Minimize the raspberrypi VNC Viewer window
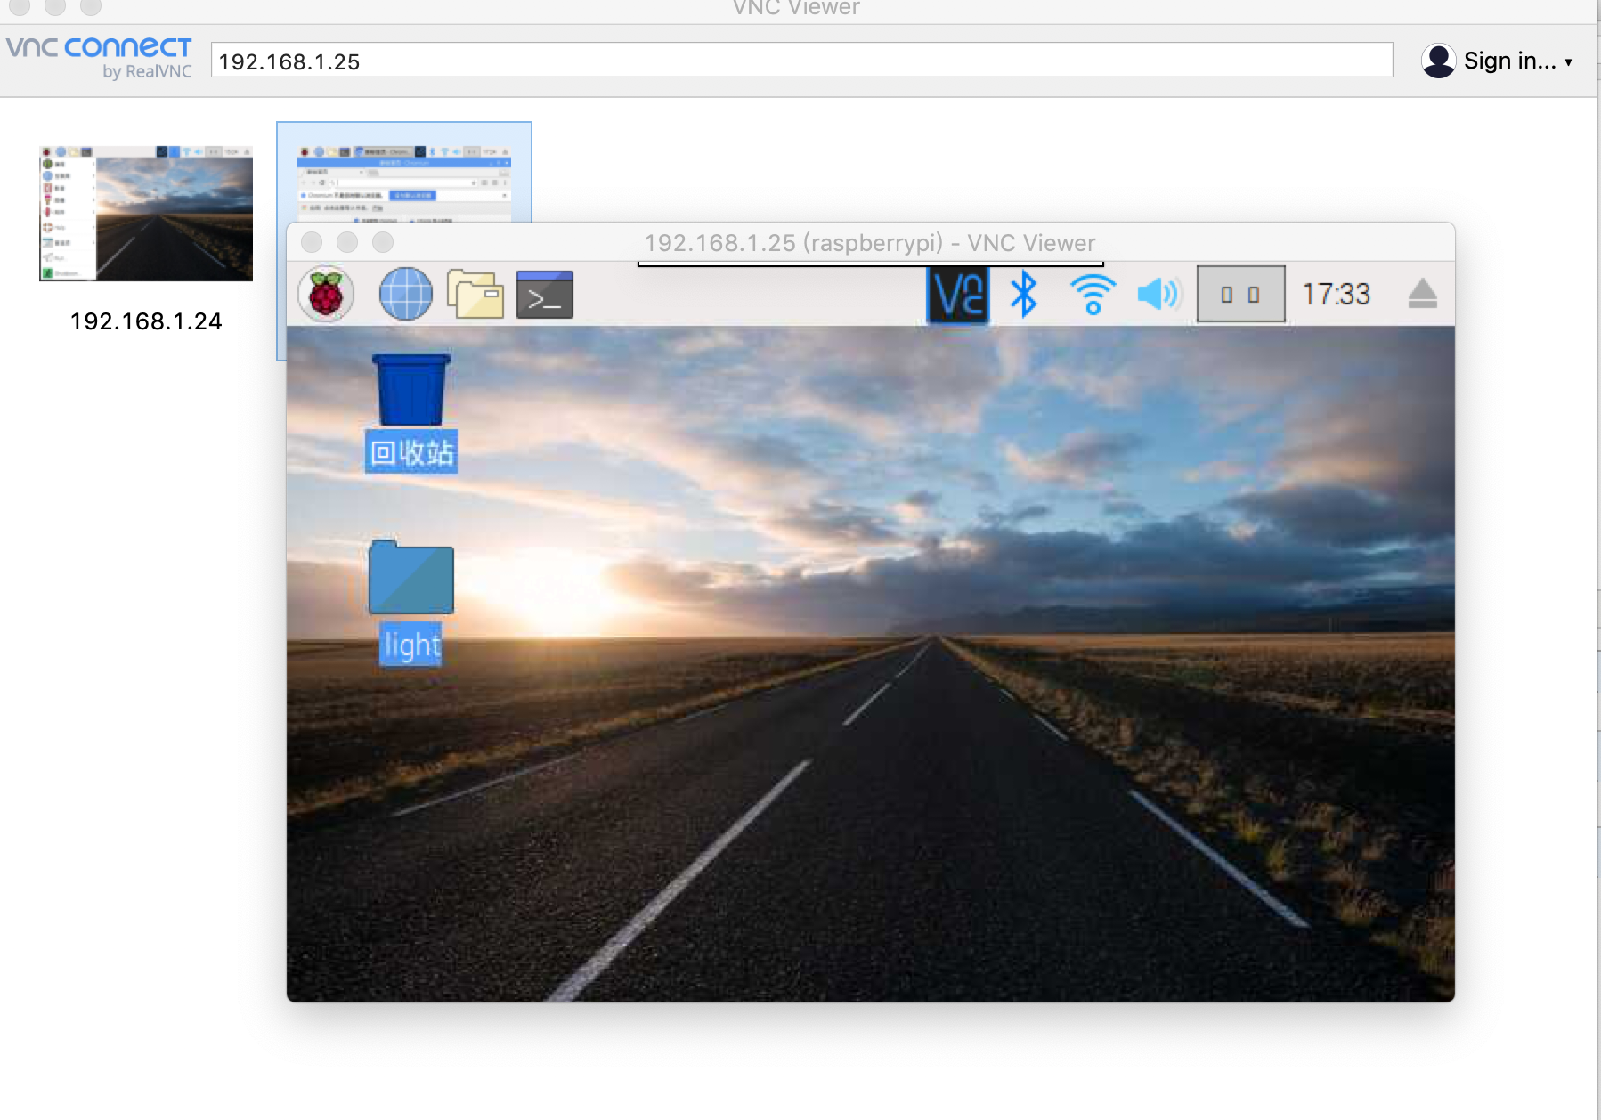Image resolution: width=1601 pixels, height=1120 pixels. point(347,242)
